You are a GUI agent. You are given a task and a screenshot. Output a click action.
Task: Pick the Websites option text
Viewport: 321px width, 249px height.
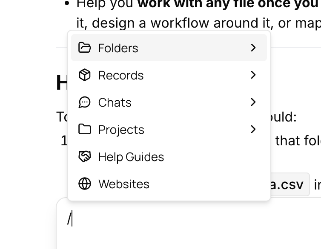[123, 184]
